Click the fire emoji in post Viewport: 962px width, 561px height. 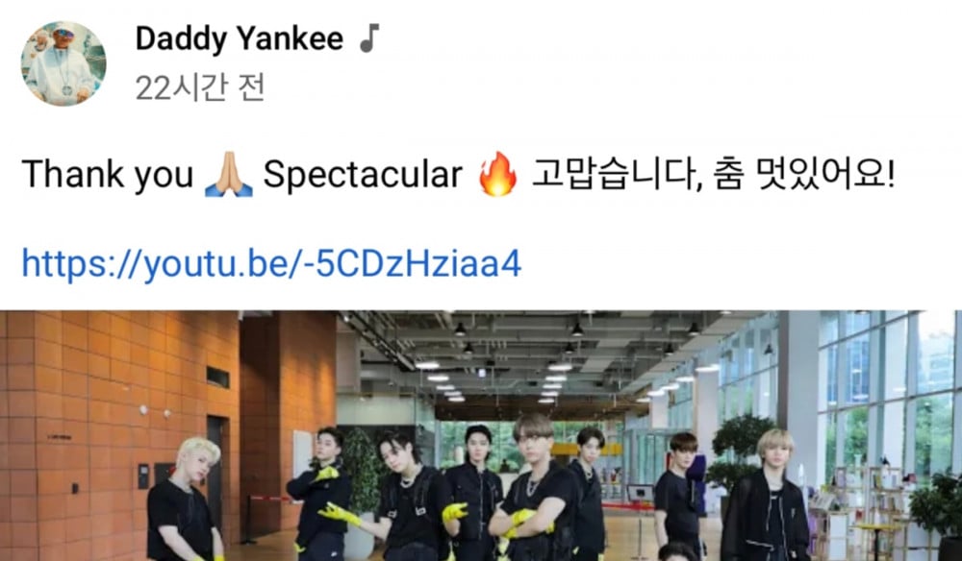click(x=497, y=174)
